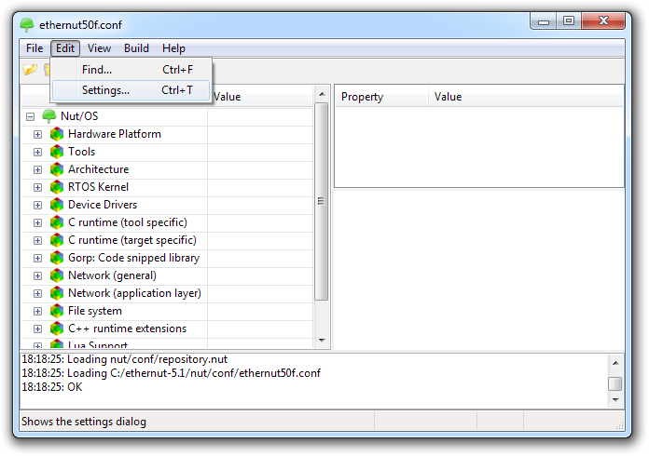Click the Hardware Platform cube icon
This screenshot has width=649, height=456.
(x=57, y=134)
